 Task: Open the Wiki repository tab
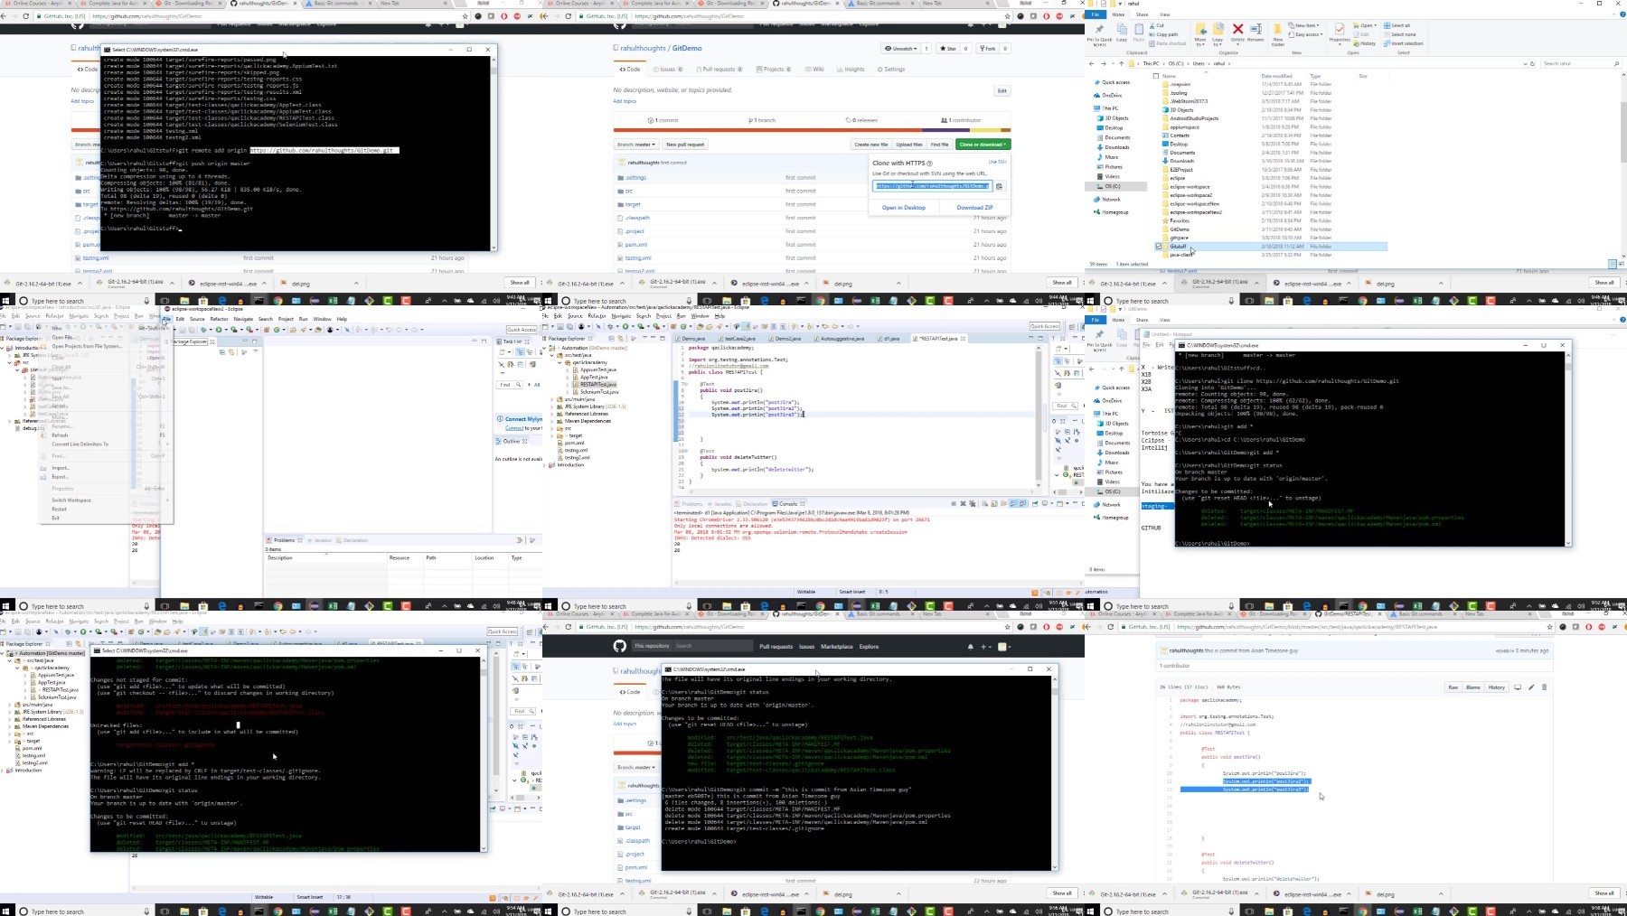click(815, 70)
